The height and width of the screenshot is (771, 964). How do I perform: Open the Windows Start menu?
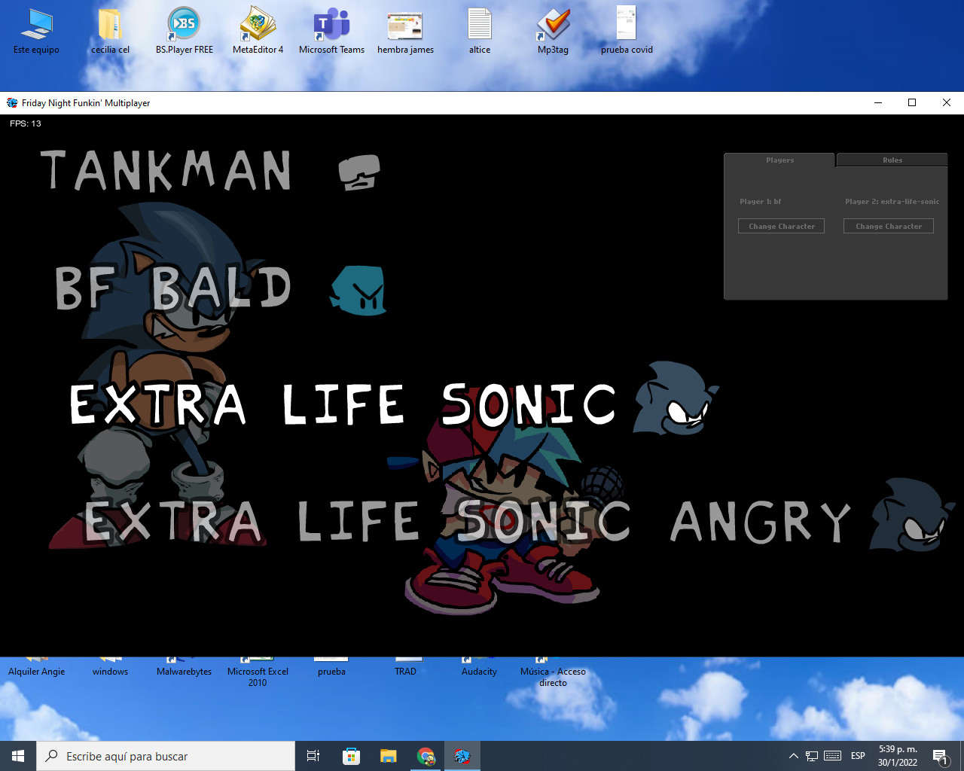17,756
